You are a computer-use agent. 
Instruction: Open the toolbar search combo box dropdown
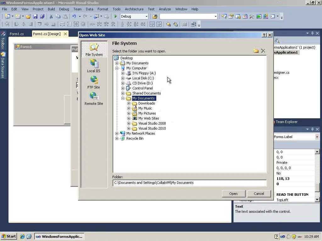pos(215,16)
